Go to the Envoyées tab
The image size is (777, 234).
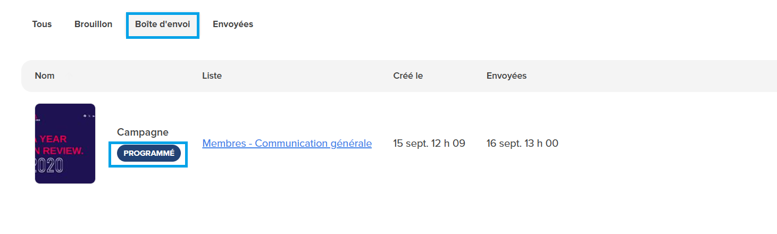point(233,24)
